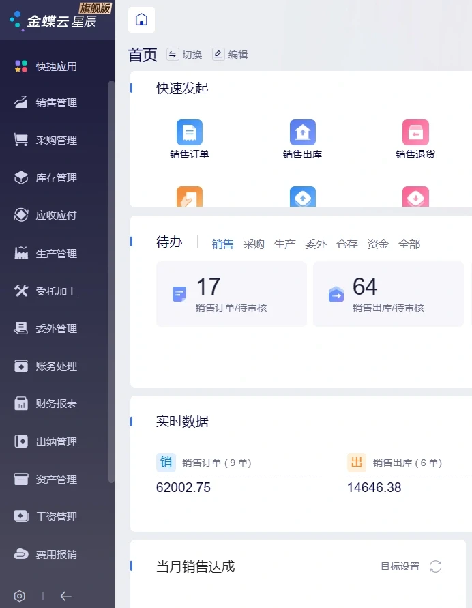Click 编辑 to edit homepage

click(x=230, y=55)
